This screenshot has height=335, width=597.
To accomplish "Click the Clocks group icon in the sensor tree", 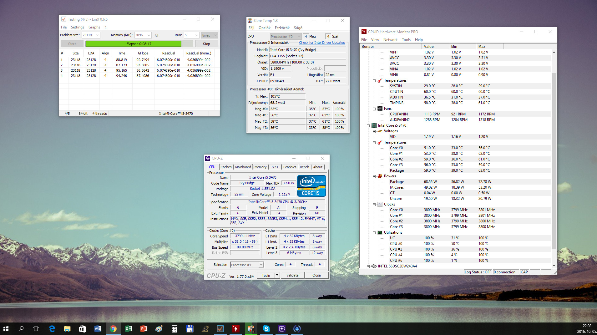I will pyautogui.click(x=380, y=204).
